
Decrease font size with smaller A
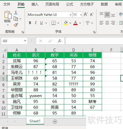92,14
